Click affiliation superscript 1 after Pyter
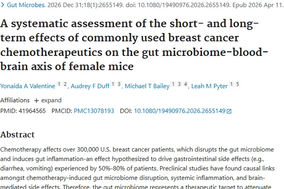The height and width of the screenshot is (189, 284). coord(231,84)
